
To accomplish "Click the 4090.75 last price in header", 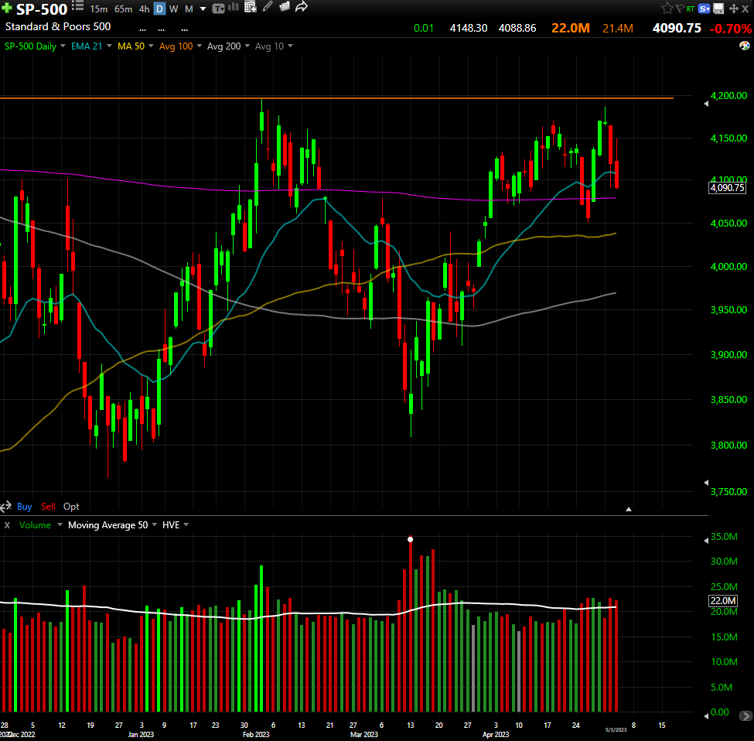I will click(677, 28).
